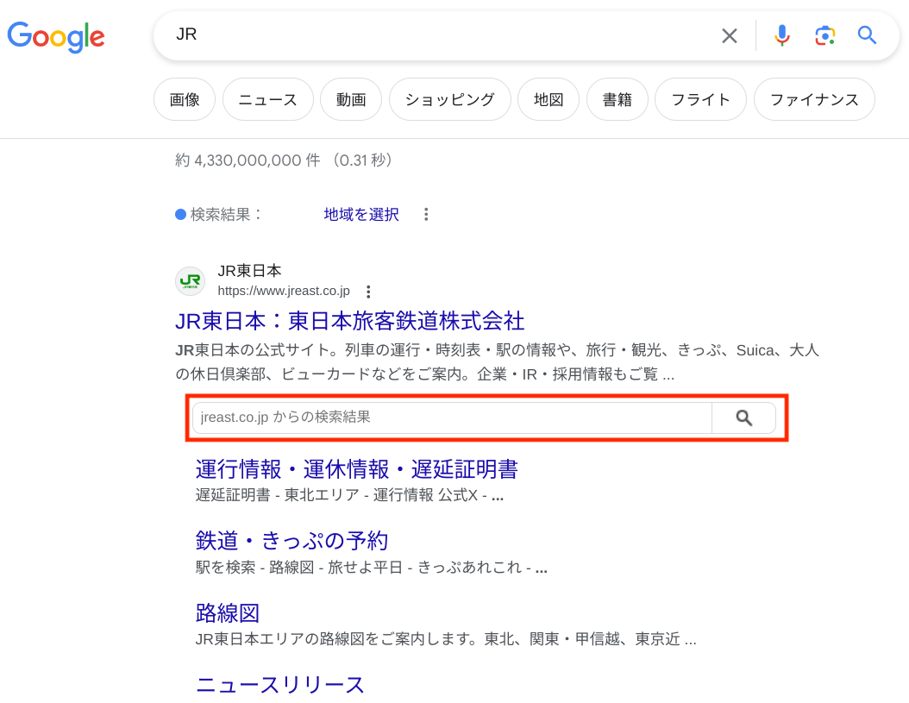Click the 地域を選択 link

[x=361, y=215]
